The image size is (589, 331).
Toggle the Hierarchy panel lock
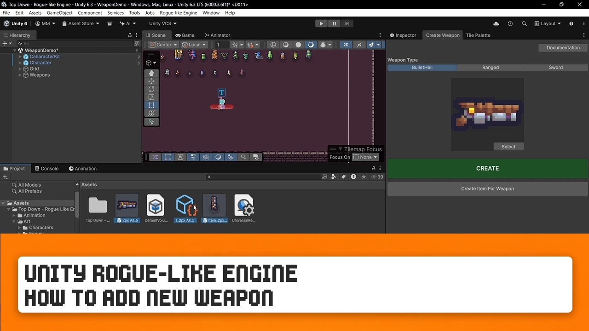(130, 35)
